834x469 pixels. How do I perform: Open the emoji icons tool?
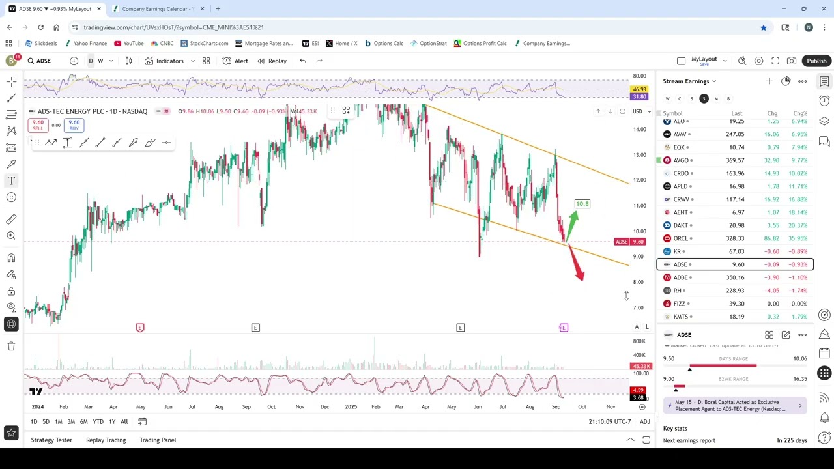point(11,197)
